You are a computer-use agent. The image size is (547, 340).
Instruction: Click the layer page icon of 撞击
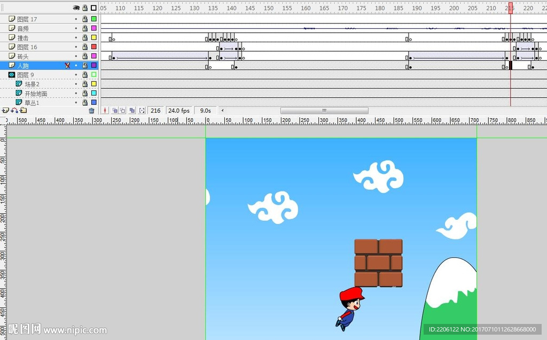(x=12, y=37)
